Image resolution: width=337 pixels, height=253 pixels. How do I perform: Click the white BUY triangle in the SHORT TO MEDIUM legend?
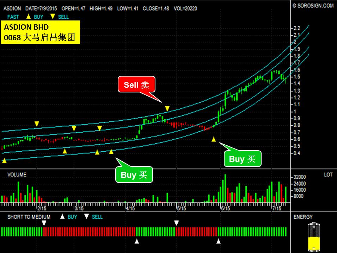coord(62,216)
